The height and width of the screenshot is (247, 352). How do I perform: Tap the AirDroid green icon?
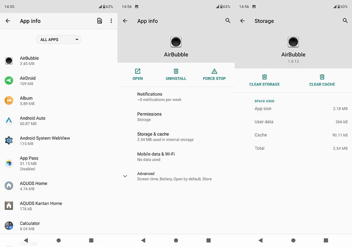pyautogui.click(x=9, y=81)
